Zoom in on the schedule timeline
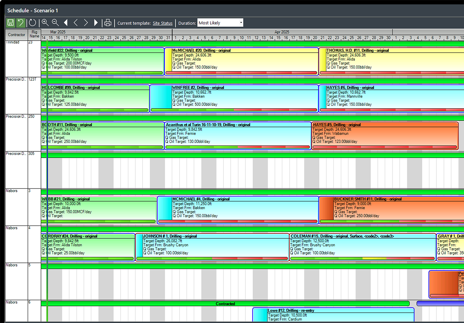The width and height of the screenshot is (464, 323). pos(45,23)
